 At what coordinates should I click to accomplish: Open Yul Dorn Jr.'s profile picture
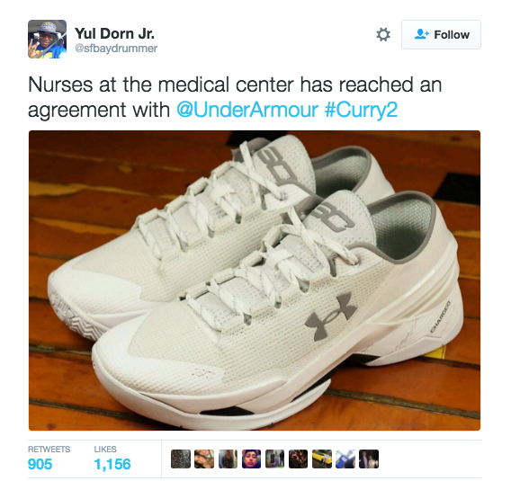coord(48,39)
